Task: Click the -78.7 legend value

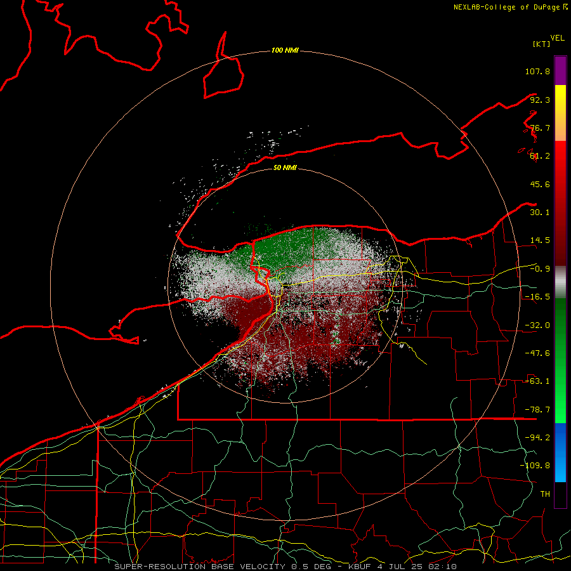Action: click(x=537, y=410)
